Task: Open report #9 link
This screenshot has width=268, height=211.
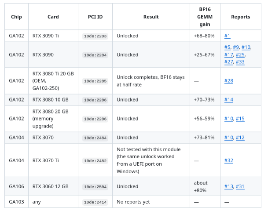Action: [236, 47]
